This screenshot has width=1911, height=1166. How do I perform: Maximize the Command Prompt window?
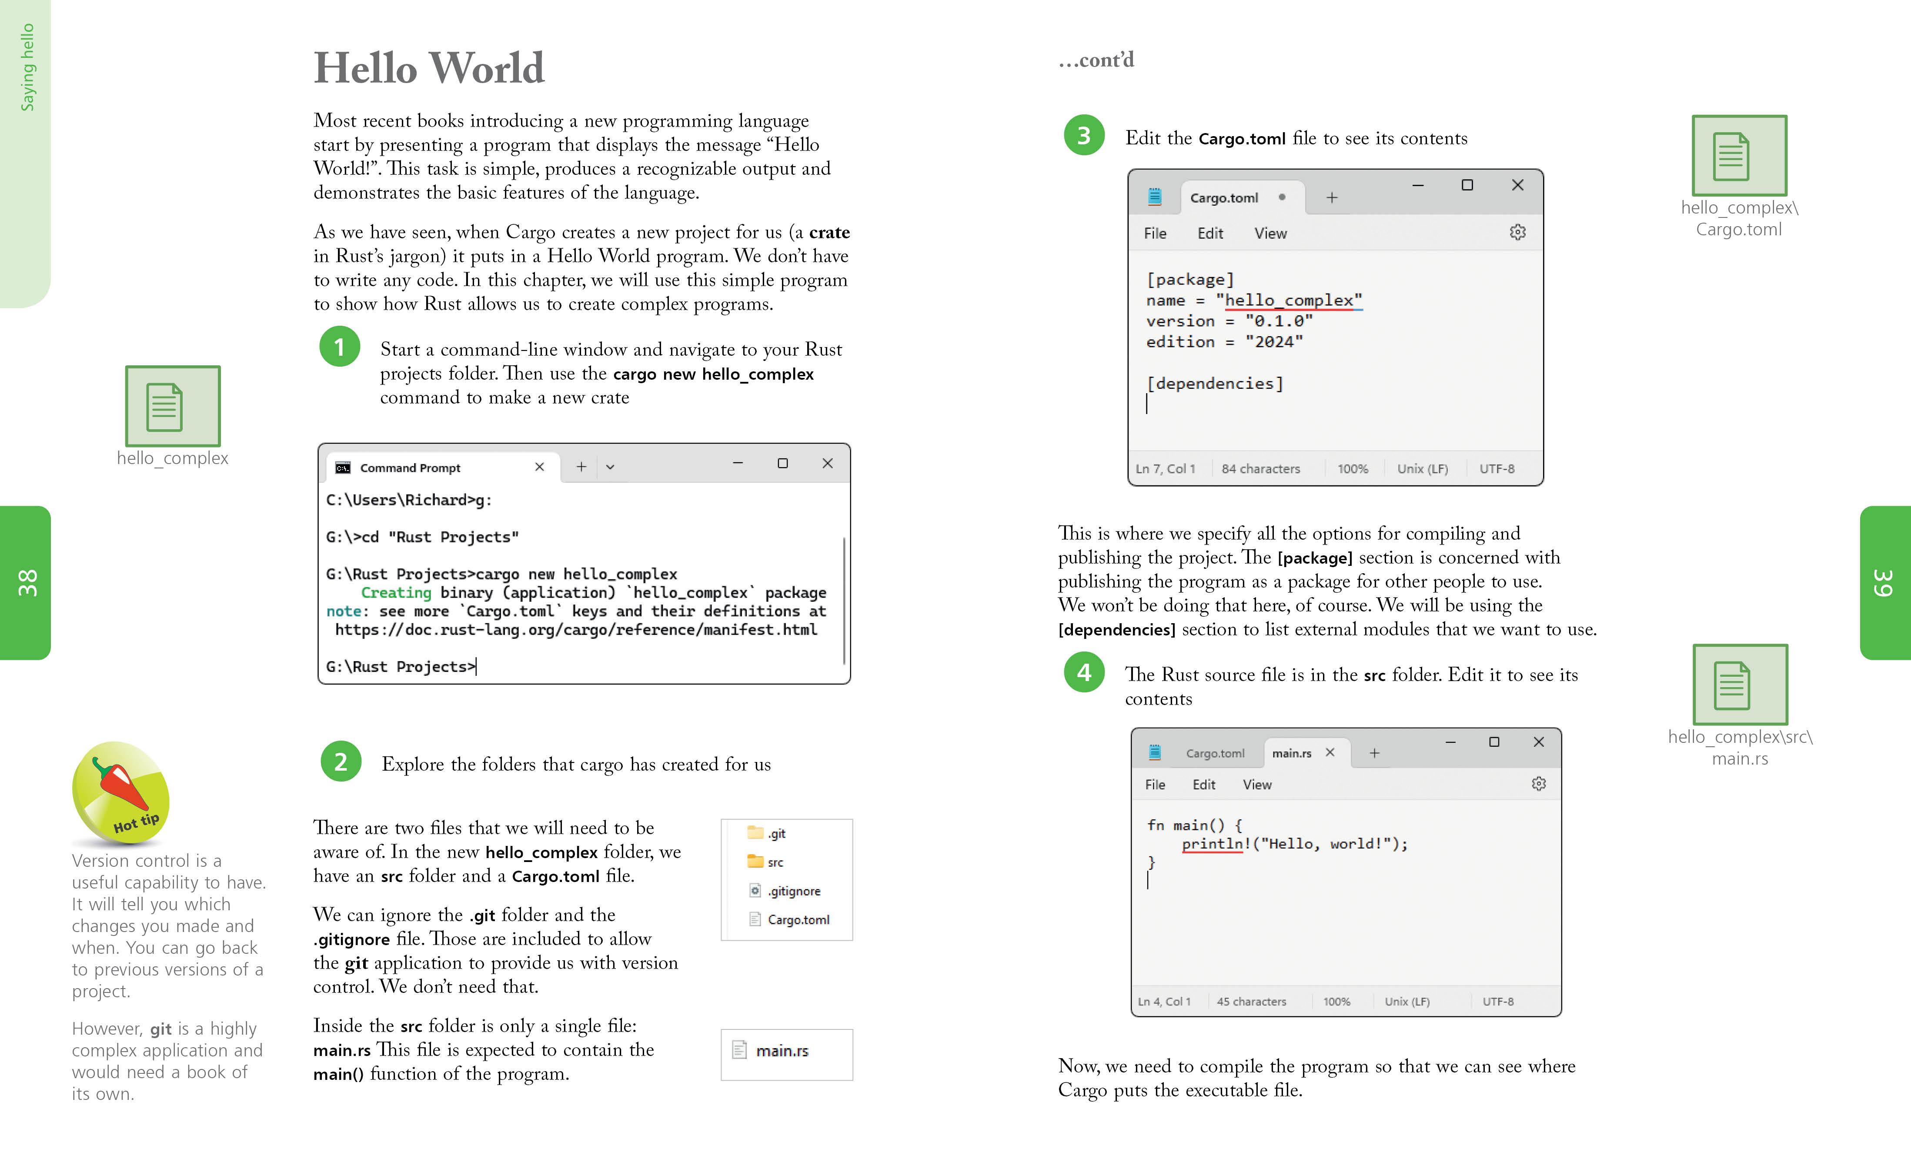click(782, 463)
